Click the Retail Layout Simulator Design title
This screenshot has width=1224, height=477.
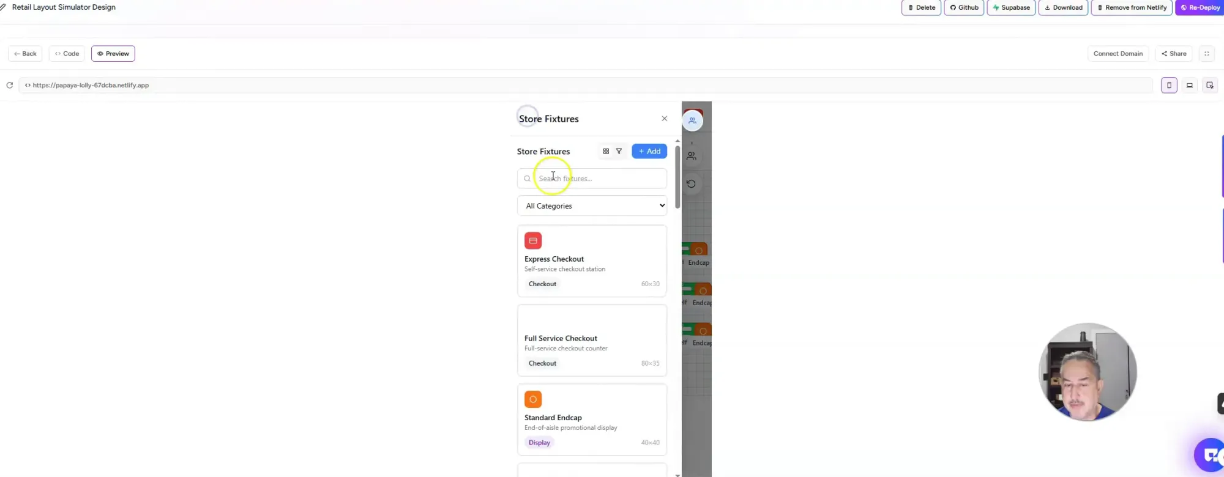point(64,7)
